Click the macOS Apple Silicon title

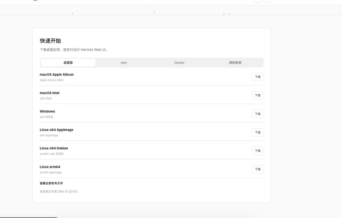point(57,75)
